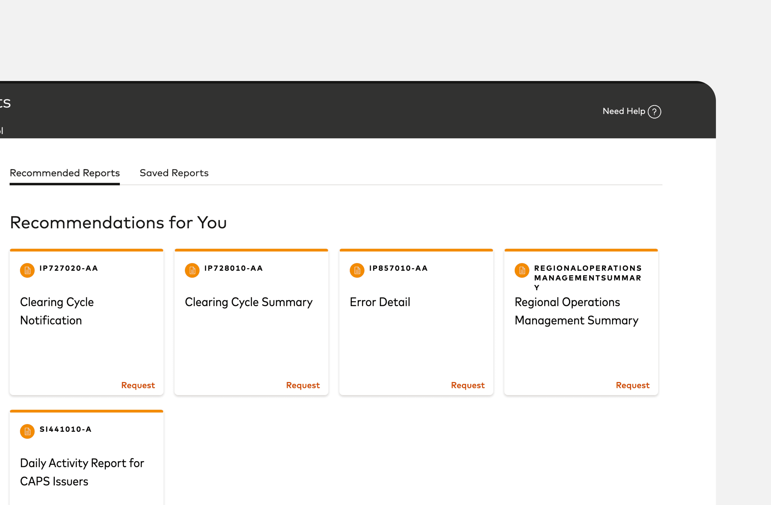Click the IP728010-AA report code
Screen dimensions: 771x505
click(234, 268)
